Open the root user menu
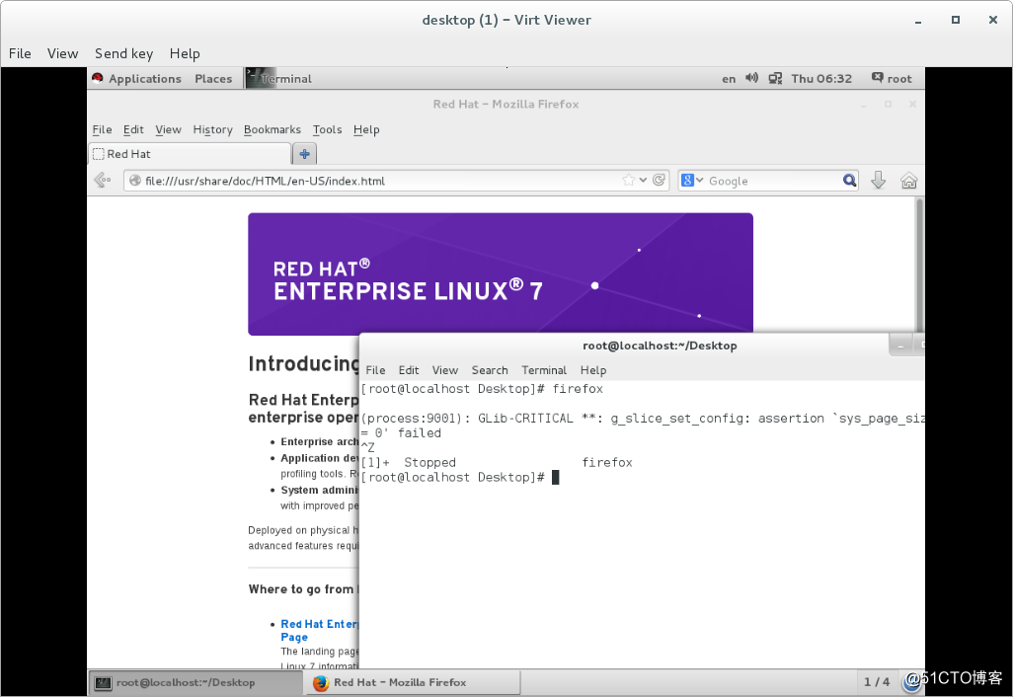Viewport: 1013px width, 697px height. [x=892, y=79]
